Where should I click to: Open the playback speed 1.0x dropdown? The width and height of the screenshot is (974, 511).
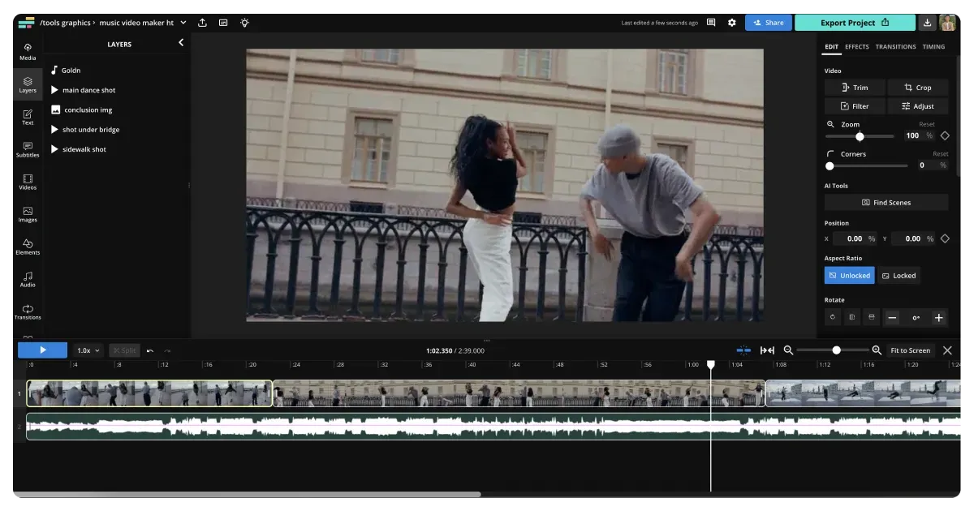point(88,350)
